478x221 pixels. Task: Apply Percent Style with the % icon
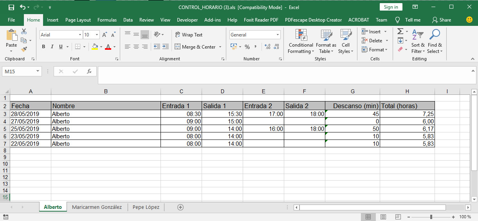click(x=247, y=47)
